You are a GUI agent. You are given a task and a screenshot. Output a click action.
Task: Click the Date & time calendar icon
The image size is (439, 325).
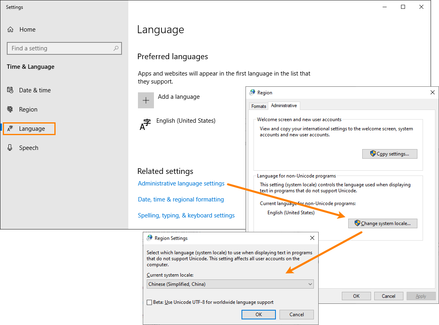tap(10, 90)
